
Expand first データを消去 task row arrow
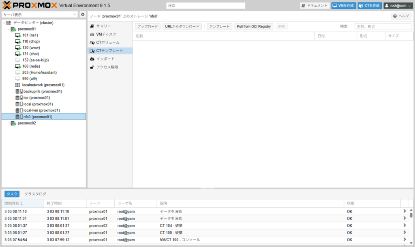tap(404, 211)
